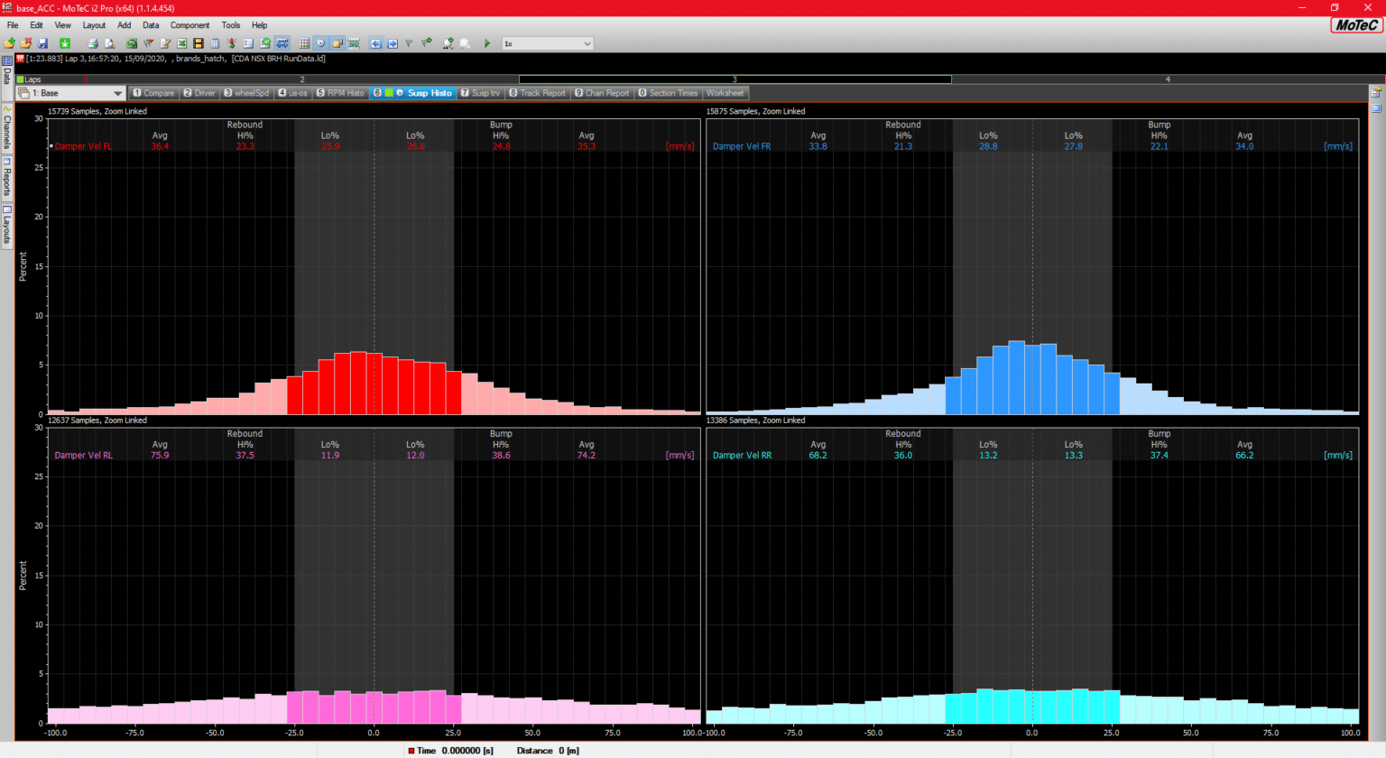Click the add flag marker toolbar icon
This screenshot has height=758, width=1386.
tap(426, 42)
